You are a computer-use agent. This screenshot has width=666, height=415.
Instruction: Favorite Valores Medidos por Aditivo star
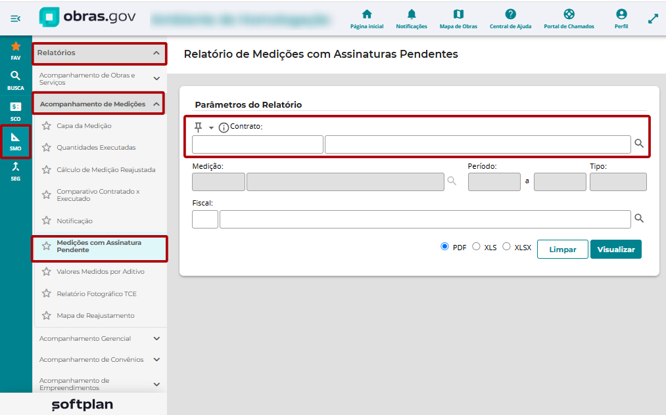(46, 272)
